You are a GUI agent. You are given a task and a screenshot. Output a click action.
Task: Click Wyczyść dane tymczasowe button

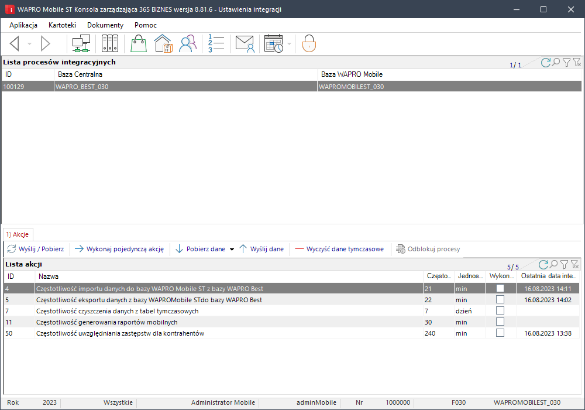pos(339,249)
